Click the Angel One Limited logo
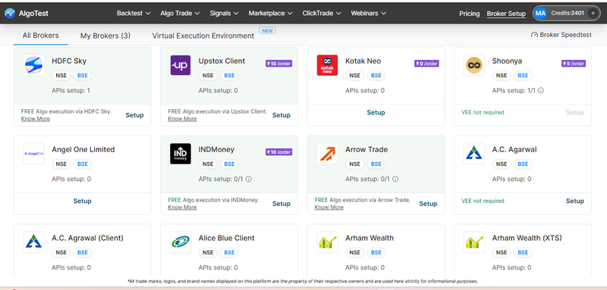 [x=33, y=154]
